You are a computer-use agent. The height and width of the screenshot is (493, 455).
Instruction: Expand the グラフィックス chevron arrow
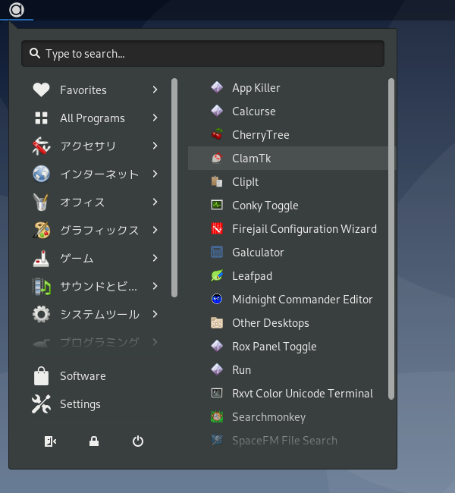(155, 230)
